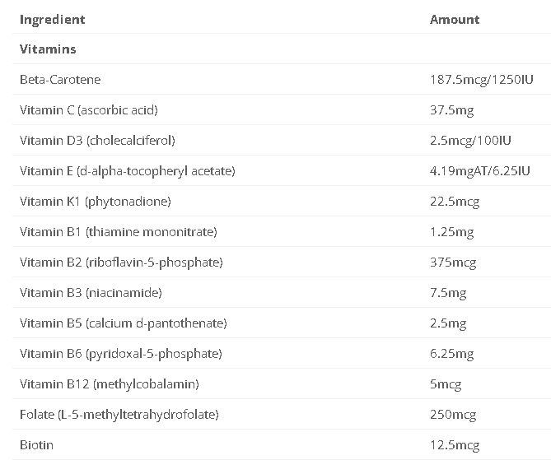Select the Folate (L-5-methyltetrahydrofolate) row
The image size is (551, 460).
click(119, 415)
